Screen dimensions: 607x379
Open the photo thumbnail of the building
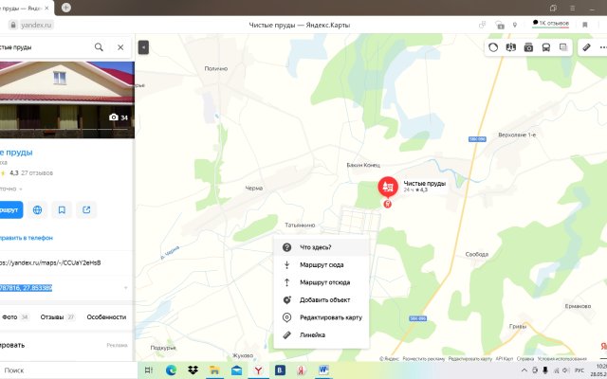(66, 99)
